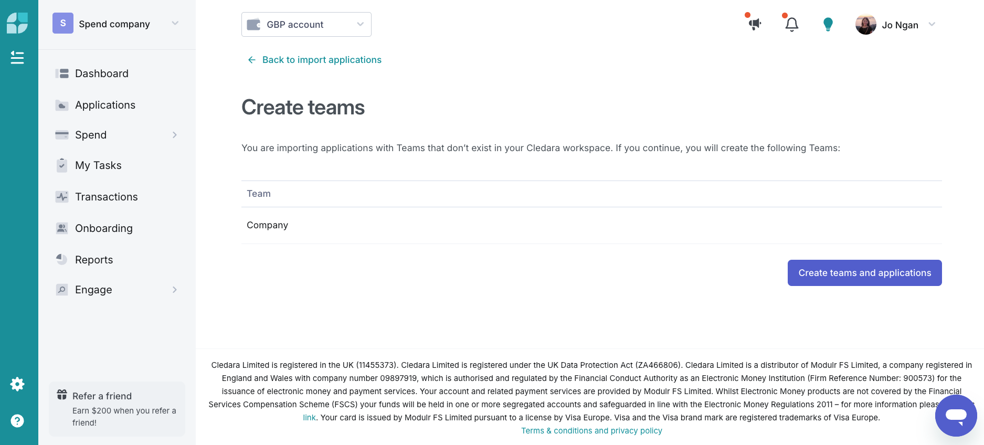Follow the FSCS information 'link'
The width and height of the screenshot is (984, 445).
tap(309, 418)
